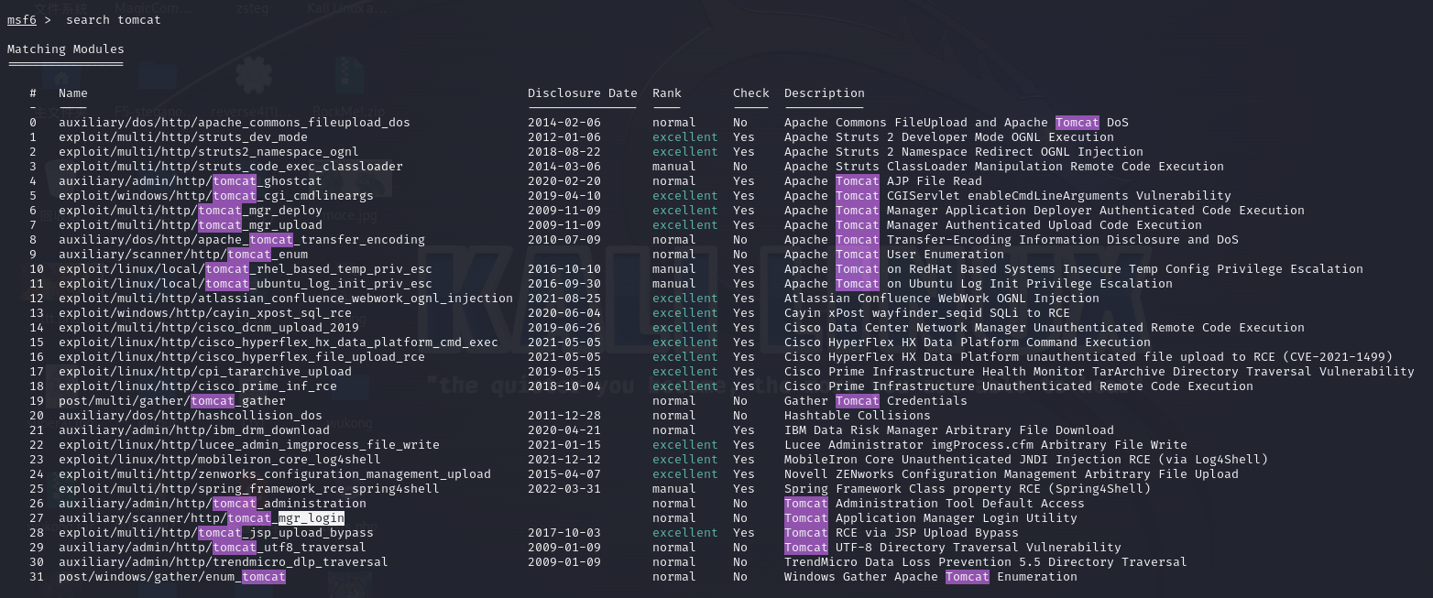Select the highlighted _mgr_login text in row 27
Screen dimensions: 1433x598
(x=311, y=518)
